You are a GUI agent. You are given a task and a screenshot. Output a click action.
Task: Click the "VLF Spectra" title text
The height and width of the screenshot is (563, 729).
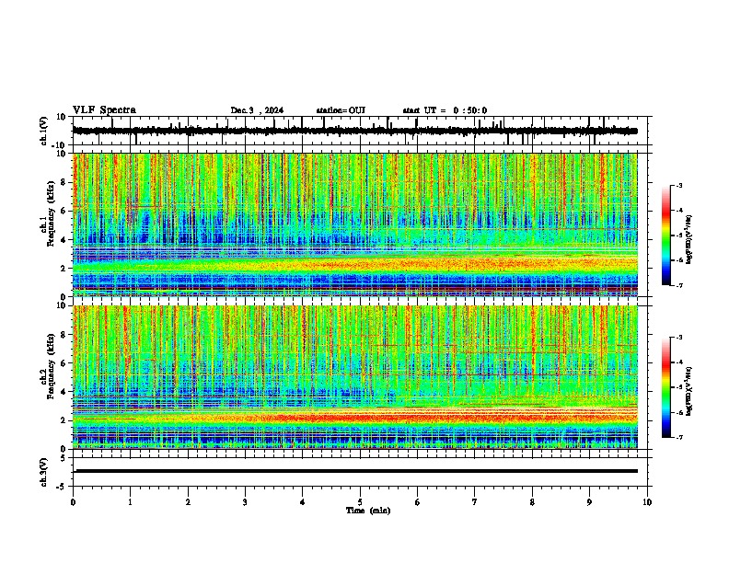tap(104, 110)
